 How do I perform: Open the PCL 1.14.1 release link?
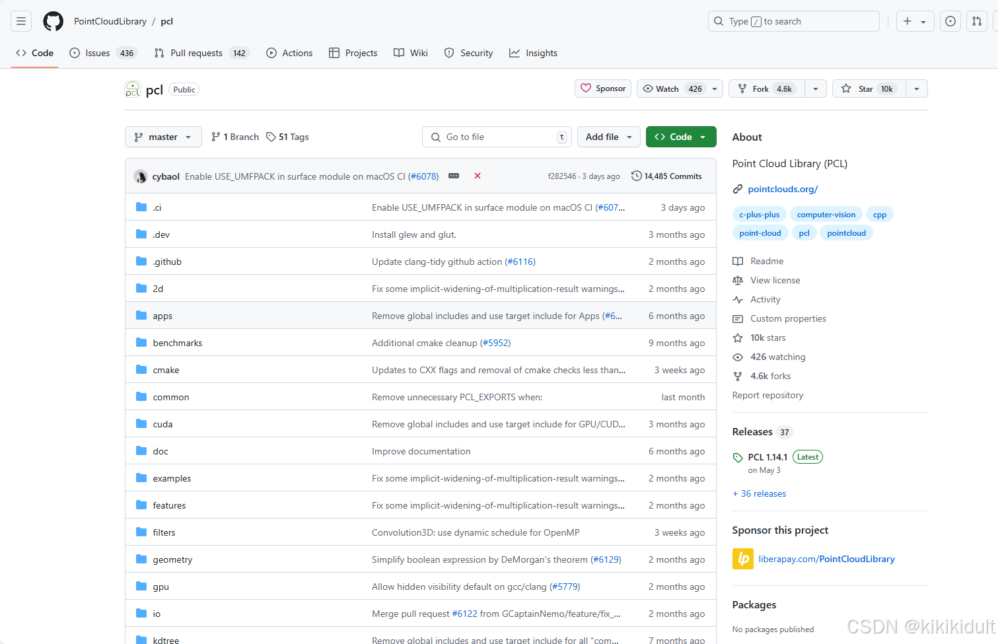(767, 457)
